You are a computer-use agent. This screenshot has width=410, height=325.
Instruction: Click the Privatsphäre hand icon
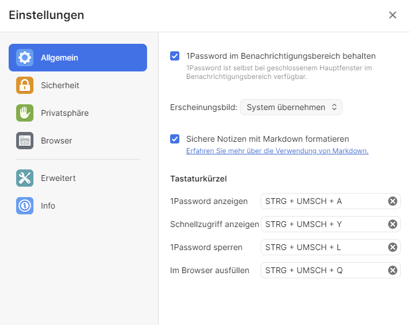[25, 113]
